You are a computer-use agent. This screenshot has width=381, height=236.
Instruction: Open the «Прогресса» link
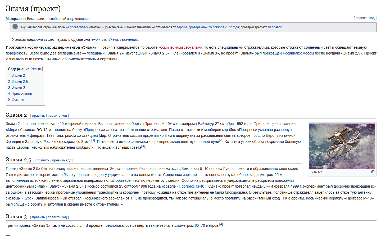point(94,130)
